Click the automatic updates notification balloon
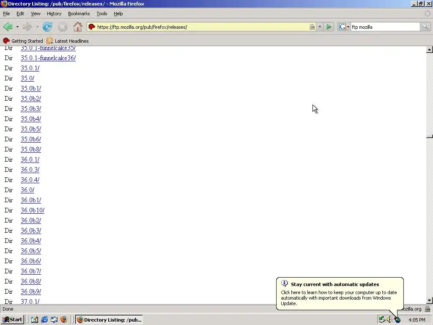Image resolution: width=433 pixels, height=325 pixels. [340, 294]
